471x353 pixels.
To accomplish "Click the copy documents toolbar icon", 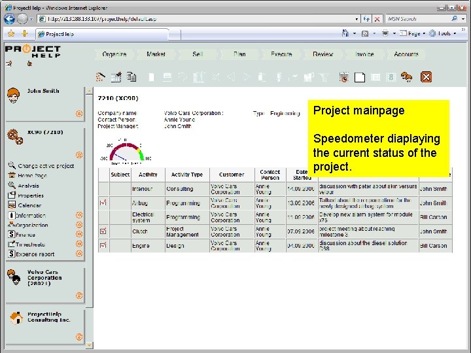I will (x=131, y=77).
